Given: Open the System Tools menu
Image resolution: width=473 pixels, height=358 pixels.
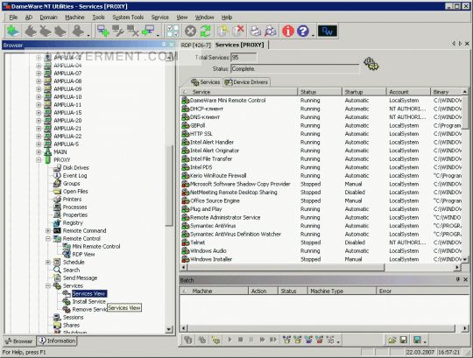Looking at the screenshot, I should [x=128, y=18].
